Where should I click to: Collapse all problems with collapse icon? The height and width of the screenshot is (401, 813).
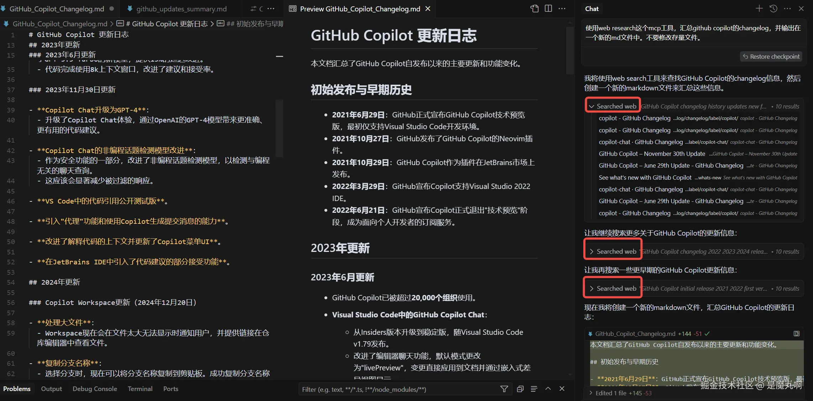coord(520,389)
